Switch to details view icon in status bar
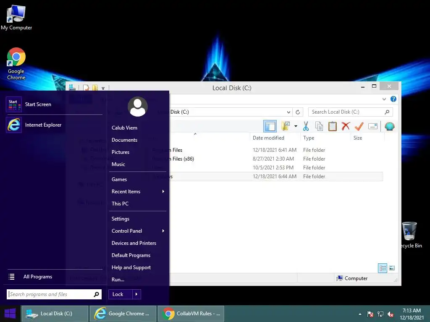 pyautogui.click(x=383, y=268)
